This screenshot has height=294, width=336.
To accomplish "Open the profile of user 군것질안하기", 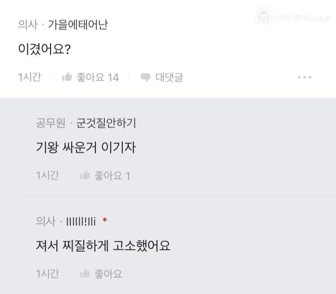I will pyautogui.click(x=106, y=123).
